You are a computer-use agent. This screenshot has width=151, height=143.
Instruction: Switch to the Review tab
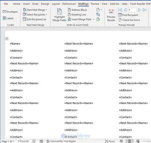tap(95, 4)
